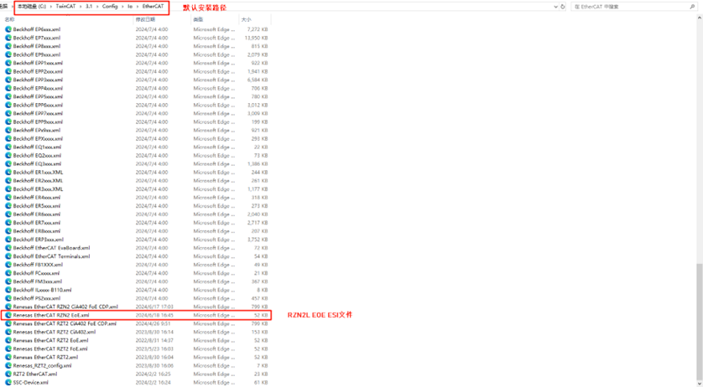Go to the 3.1 folder in the breadcrumb

pos(89,7)
